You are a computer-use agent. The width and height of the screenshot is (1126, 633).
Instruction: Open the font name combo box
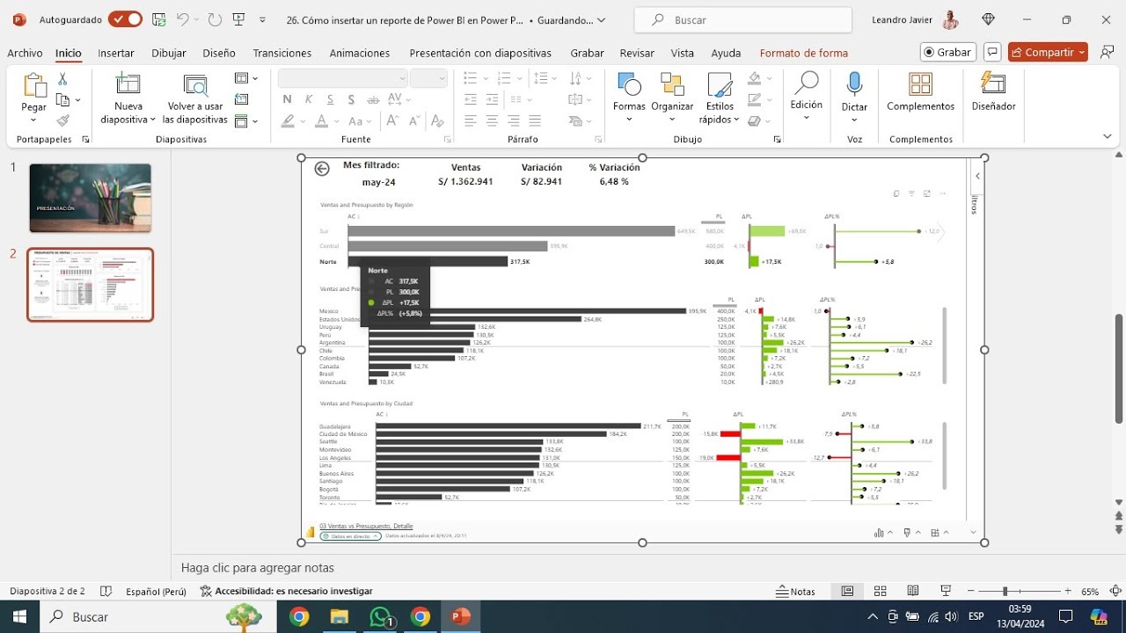coord(343,78)
